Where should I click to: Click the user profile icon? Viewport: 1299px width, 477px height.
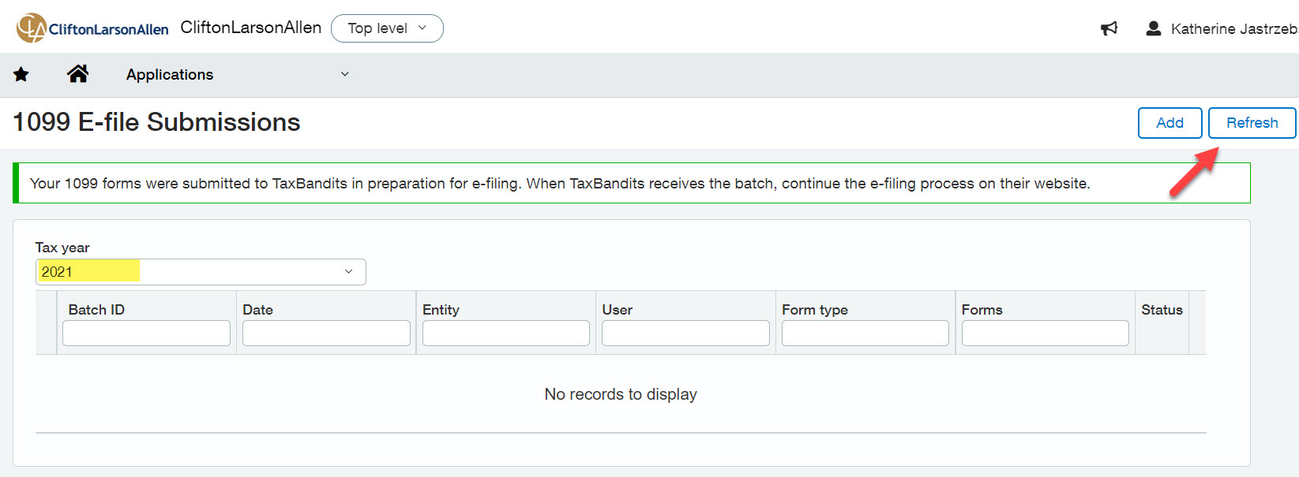pyautogui.click(x=1153, y=29)
